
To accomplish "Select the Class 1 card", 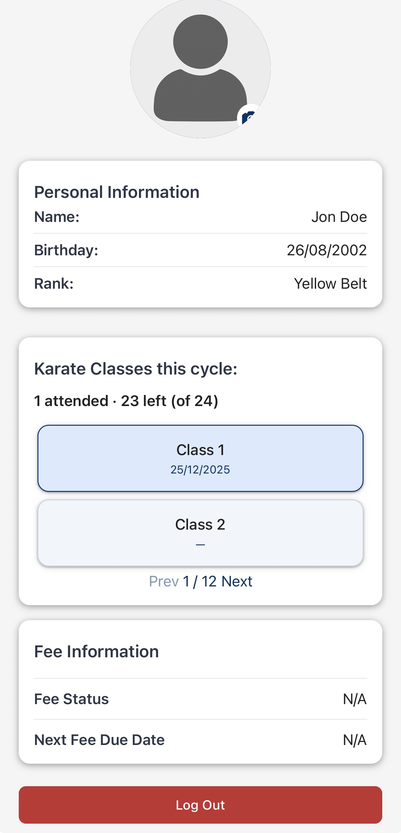I will coord(200,458).
